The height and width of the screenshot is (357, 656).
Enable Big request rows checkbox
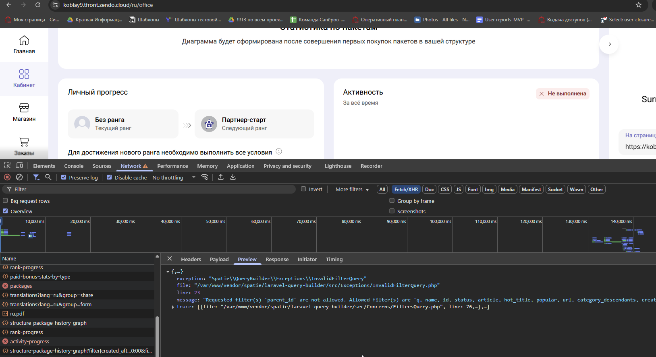pos(5,200)
